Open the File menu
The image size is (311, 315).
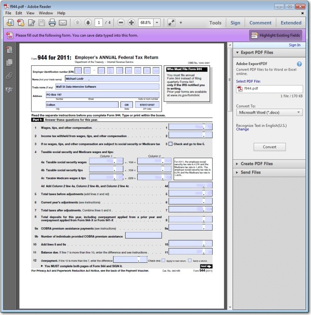pyautogui.click(x=7, y=13)
